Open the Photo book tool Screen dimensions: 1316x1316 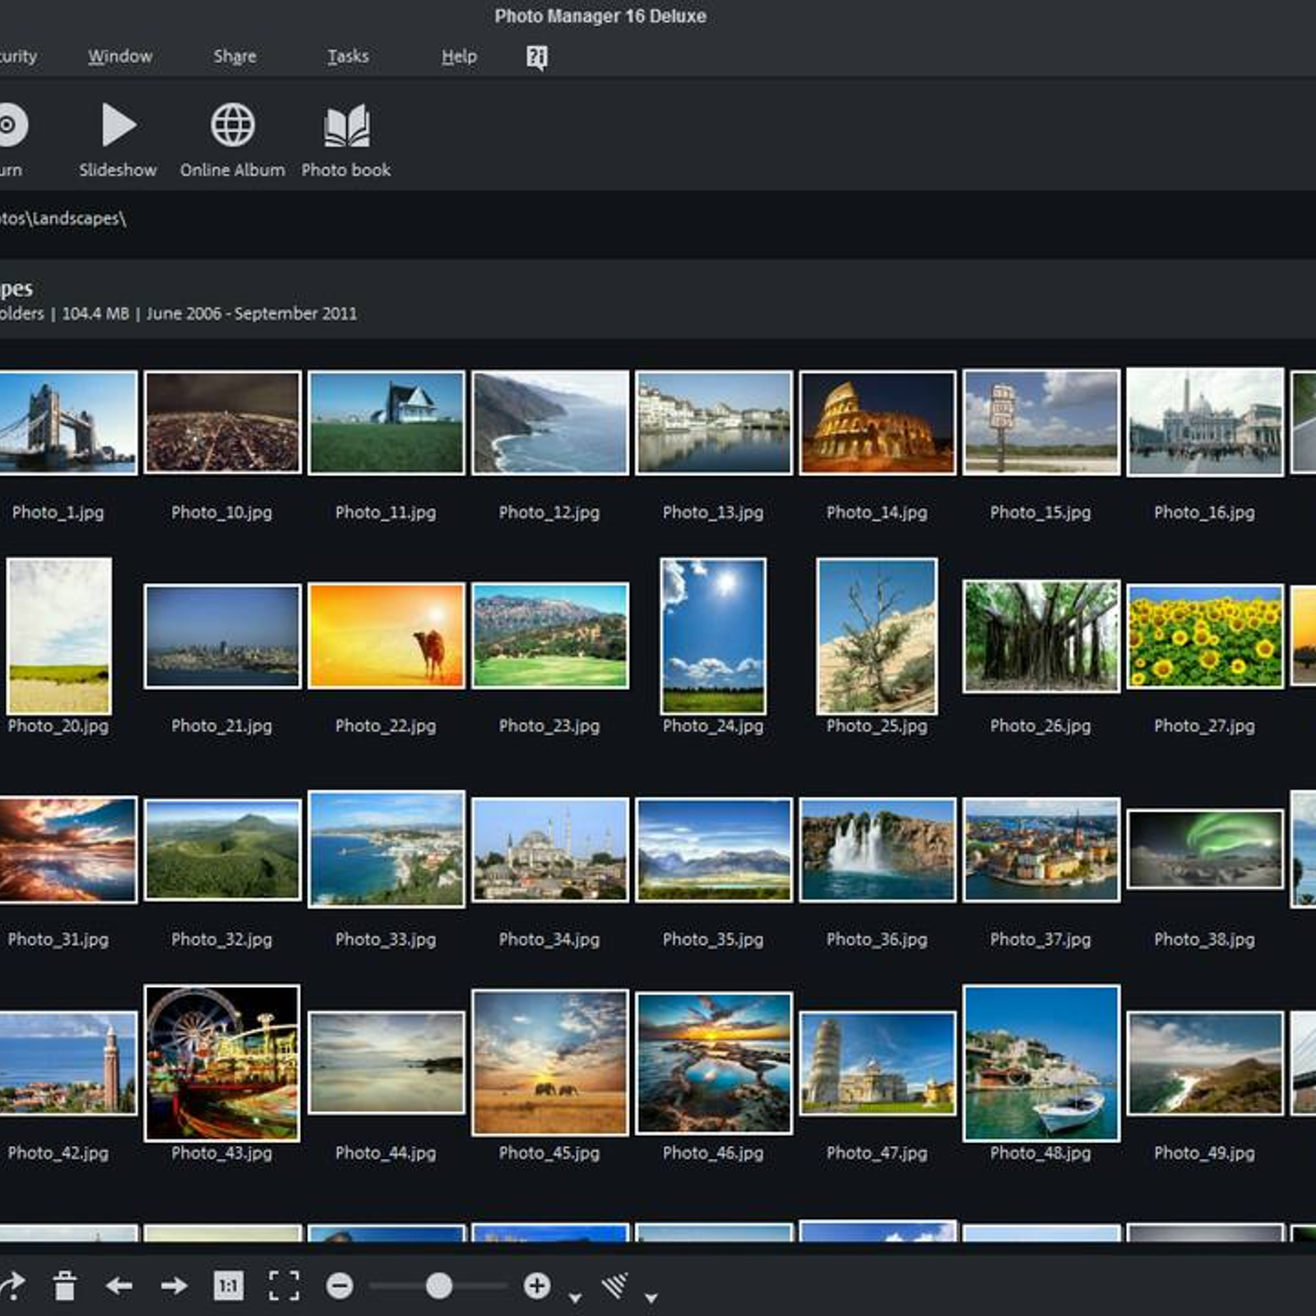coord(346,140)
